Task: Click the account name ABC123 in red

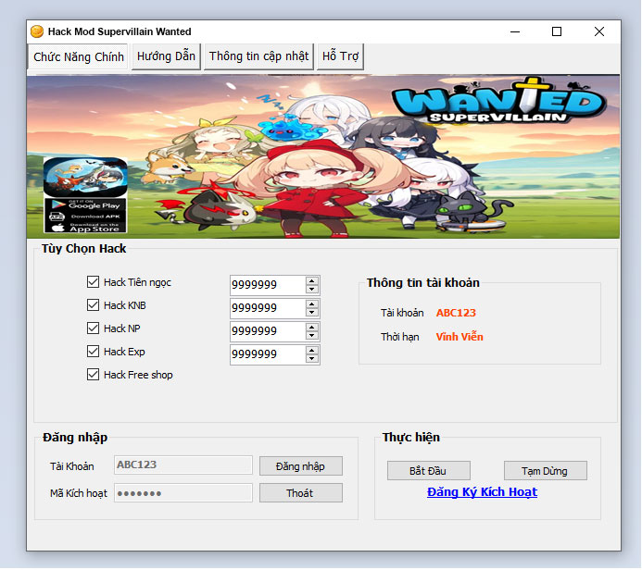Action: point(456,313)
